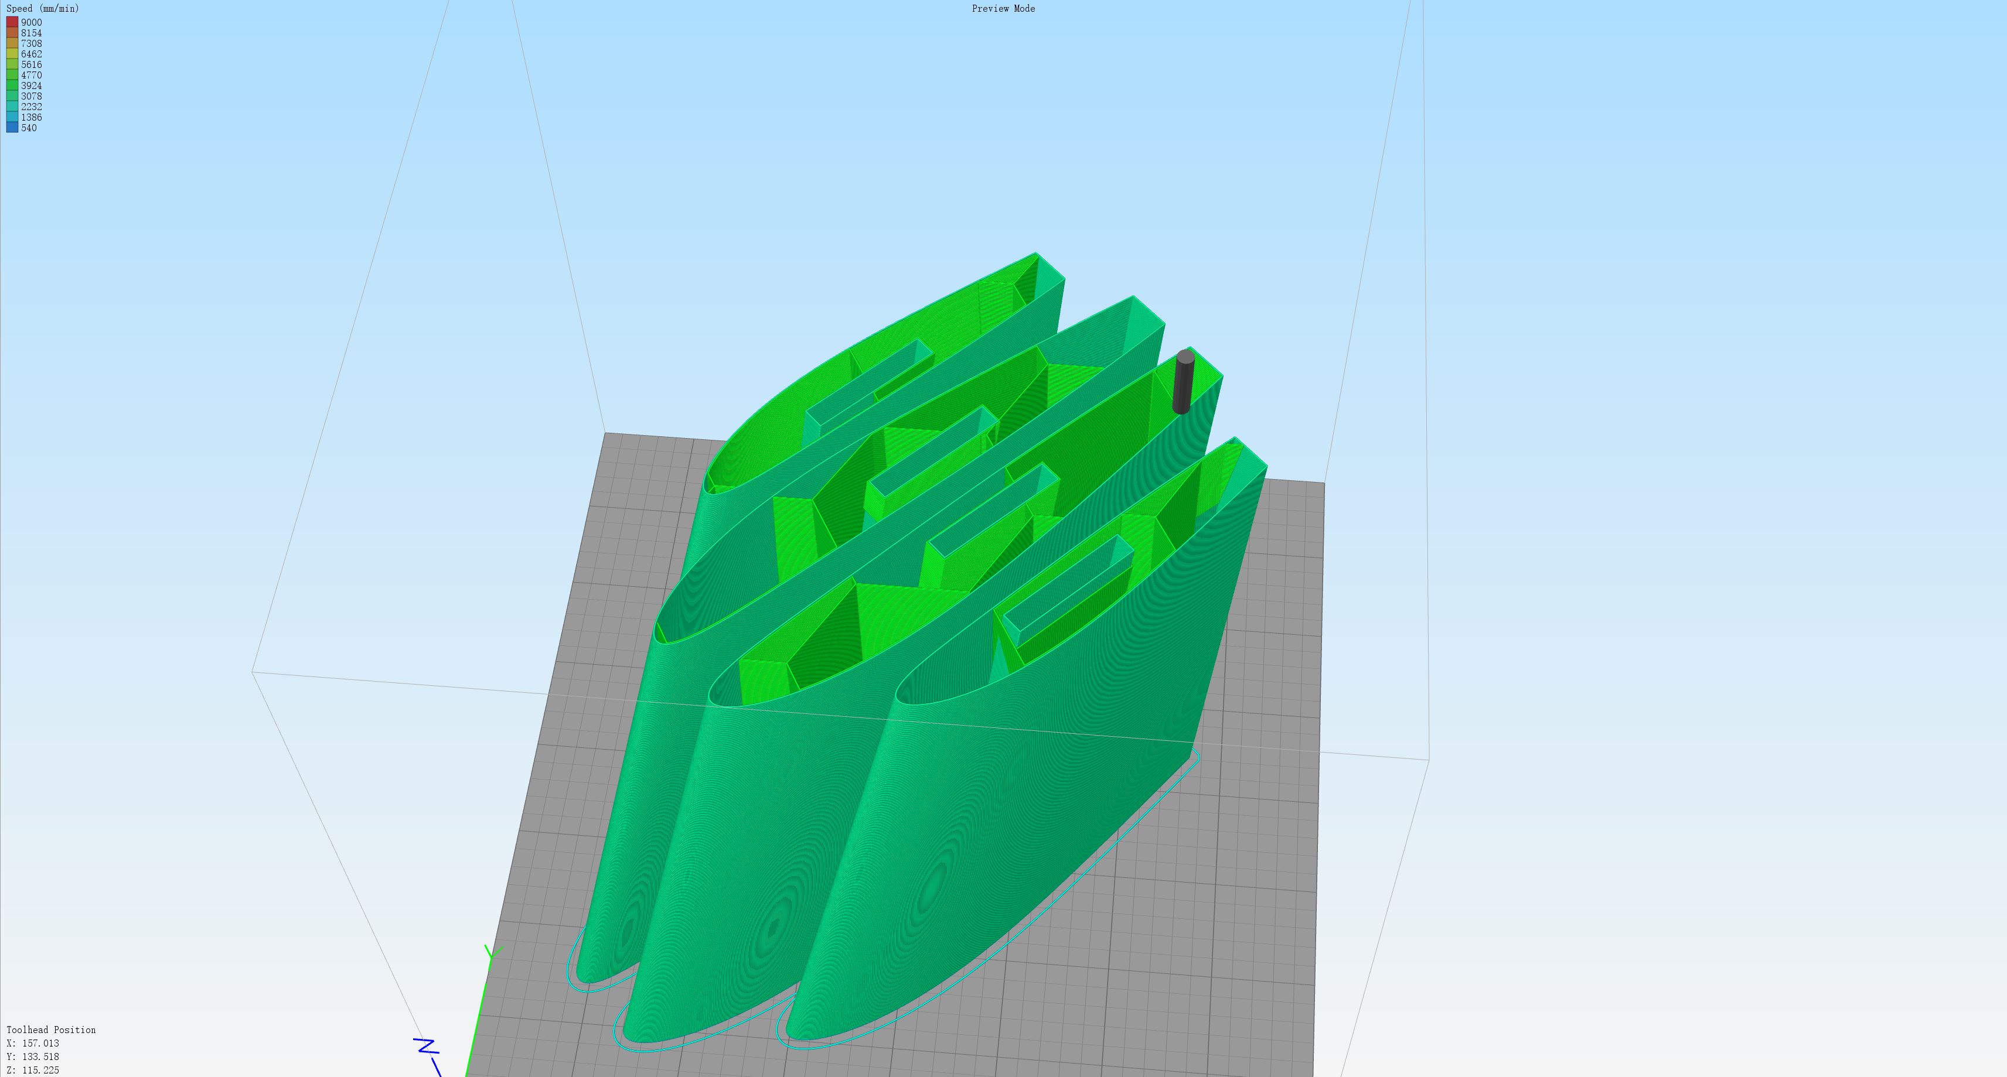This screenshot has height=1077, width=2007.
Task: Click the dark blue 540 speed swatch
Action: click(12, 128)
